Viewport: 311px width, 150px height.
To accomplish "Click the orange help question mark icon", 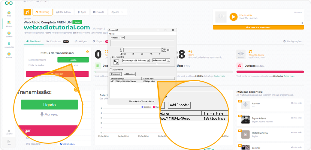I will [x=87, y=52].
